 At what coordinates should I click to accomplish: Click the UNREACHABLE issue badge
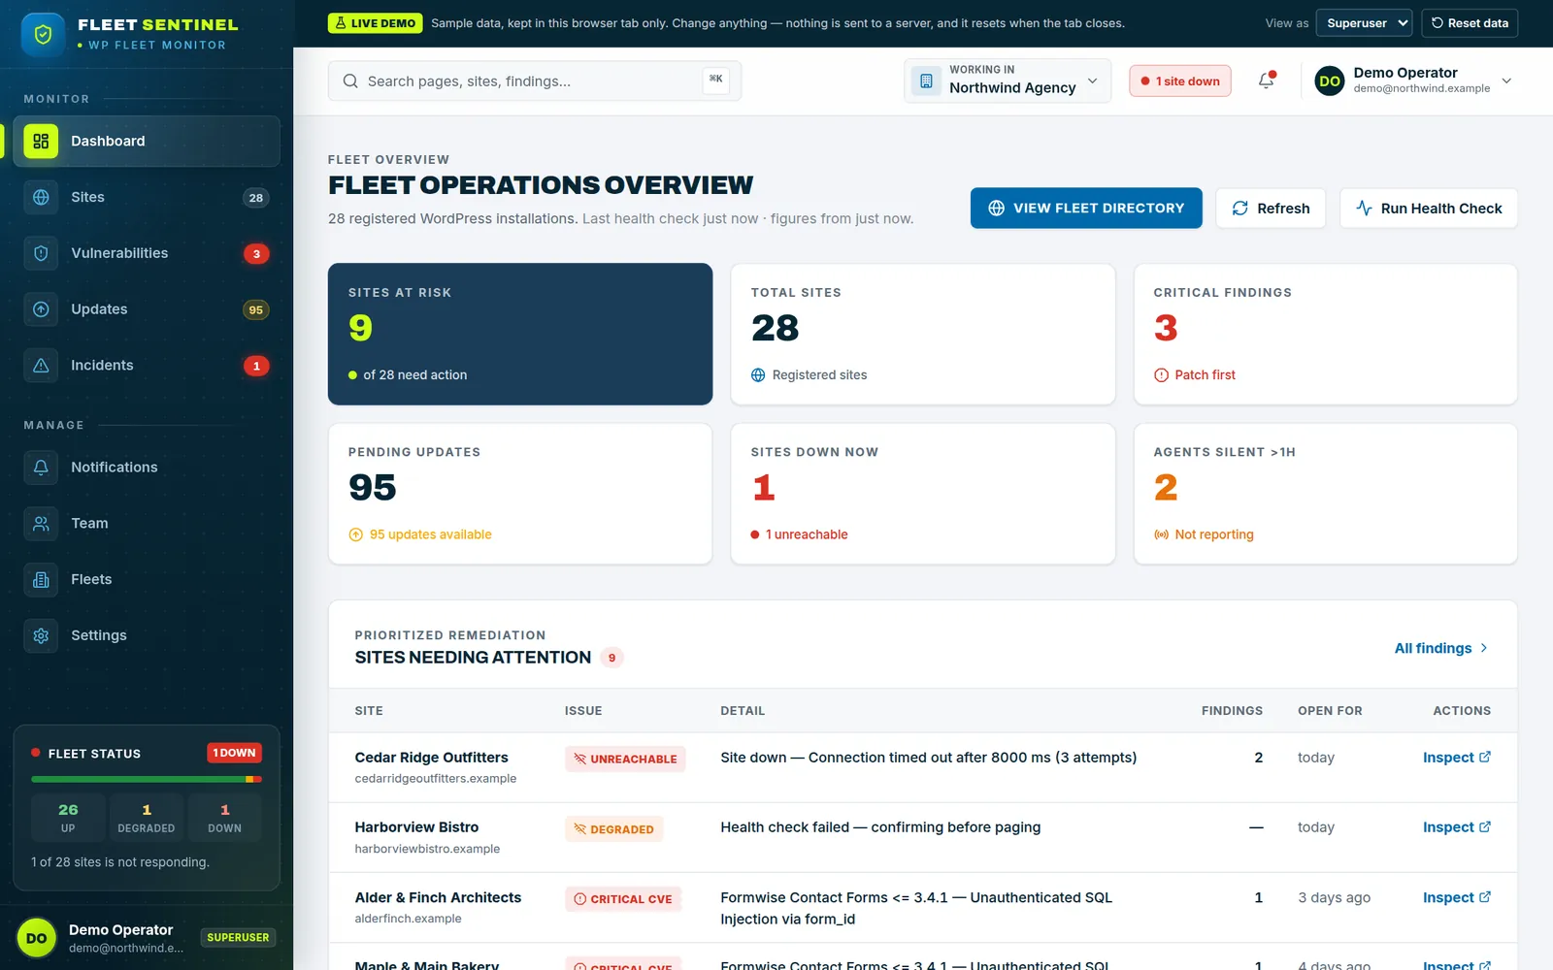625,759
